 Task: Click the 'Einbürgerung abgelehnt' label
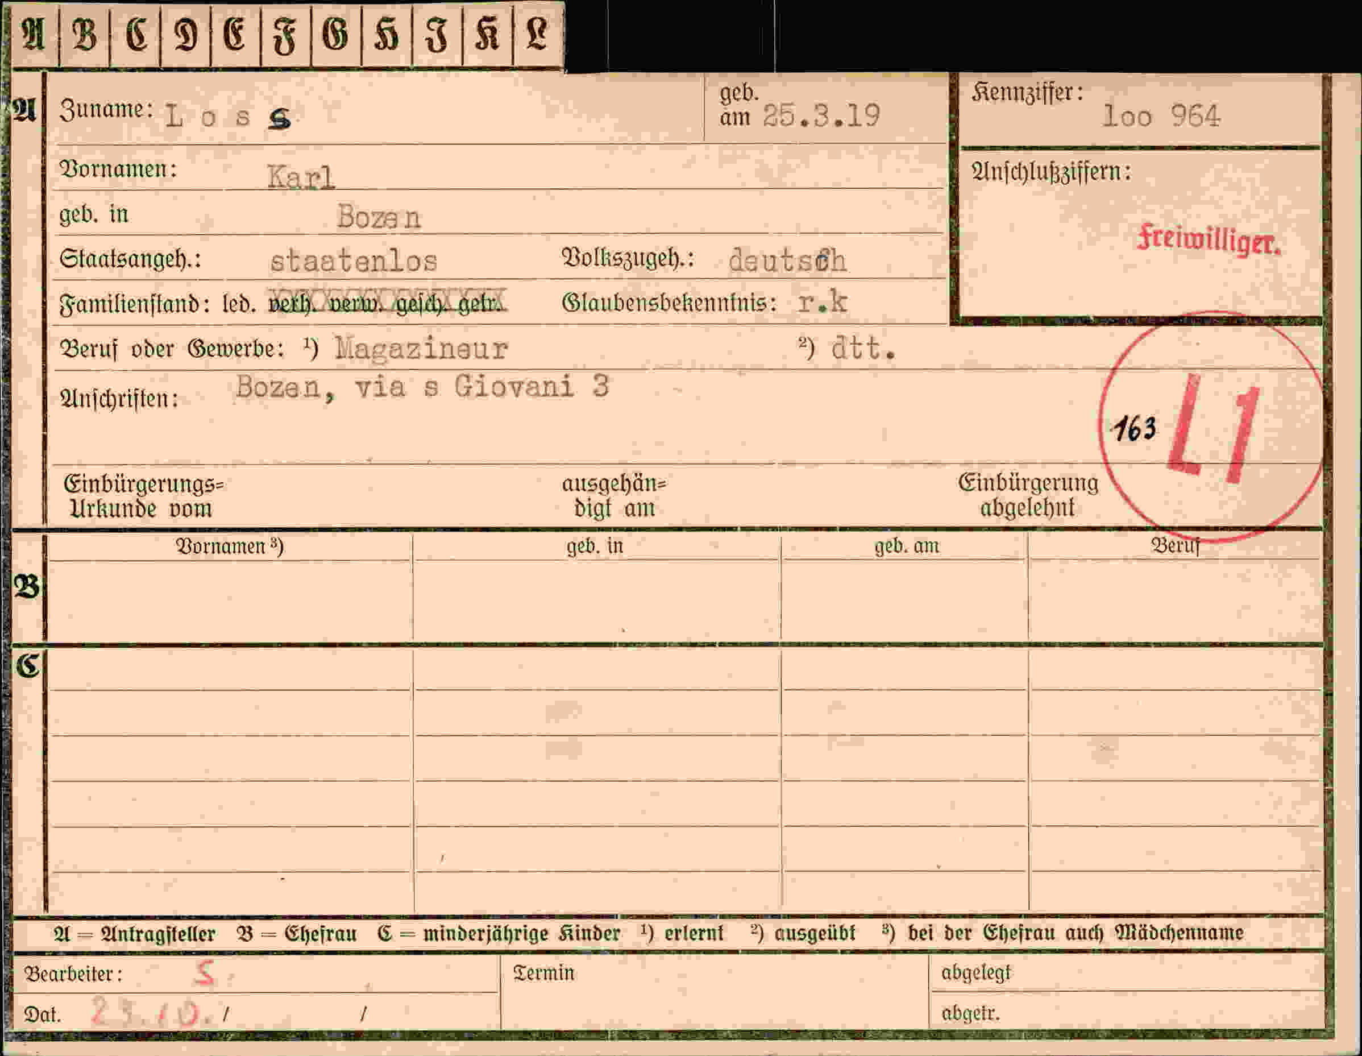pos(1028,495)
